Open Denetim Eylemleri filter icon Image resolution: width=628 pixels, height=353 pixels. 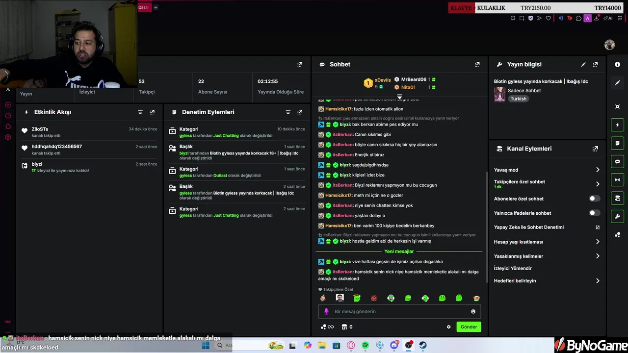coord(288,112)
